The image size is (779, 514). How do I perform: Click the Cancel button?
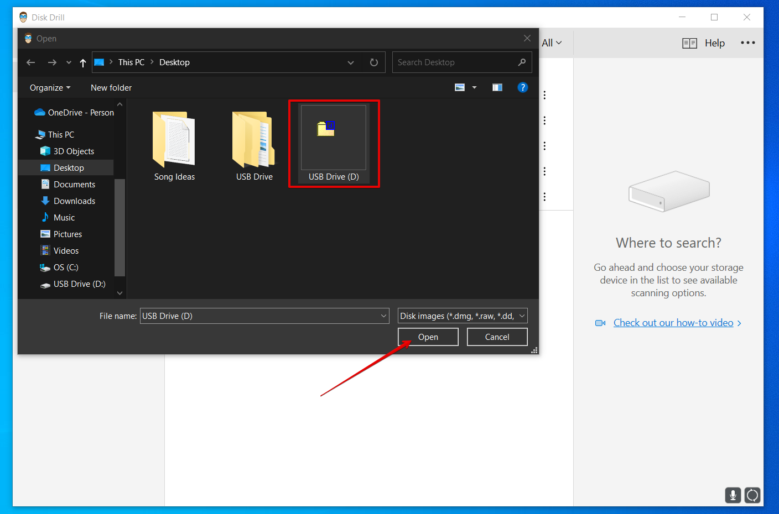tap(497, 337)
